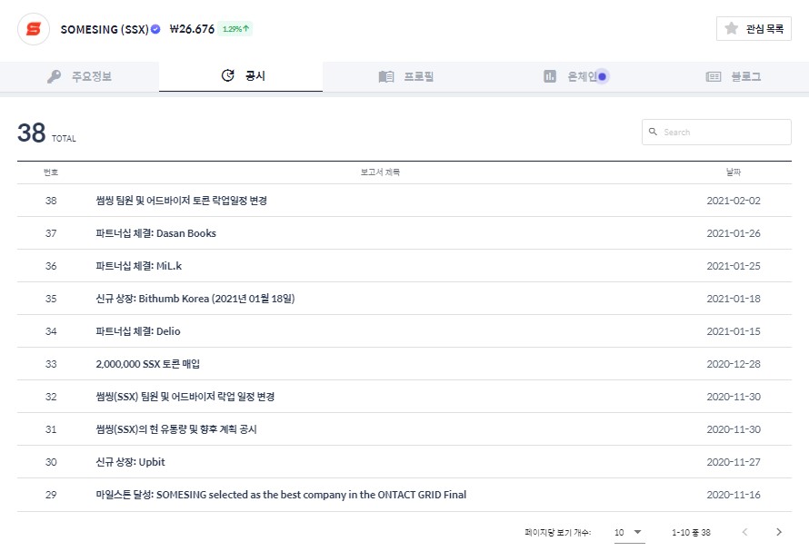Switch to the 블로그 tab
Image resolution: width=809 pixels, height=551 pixels.
coord(733,76)
